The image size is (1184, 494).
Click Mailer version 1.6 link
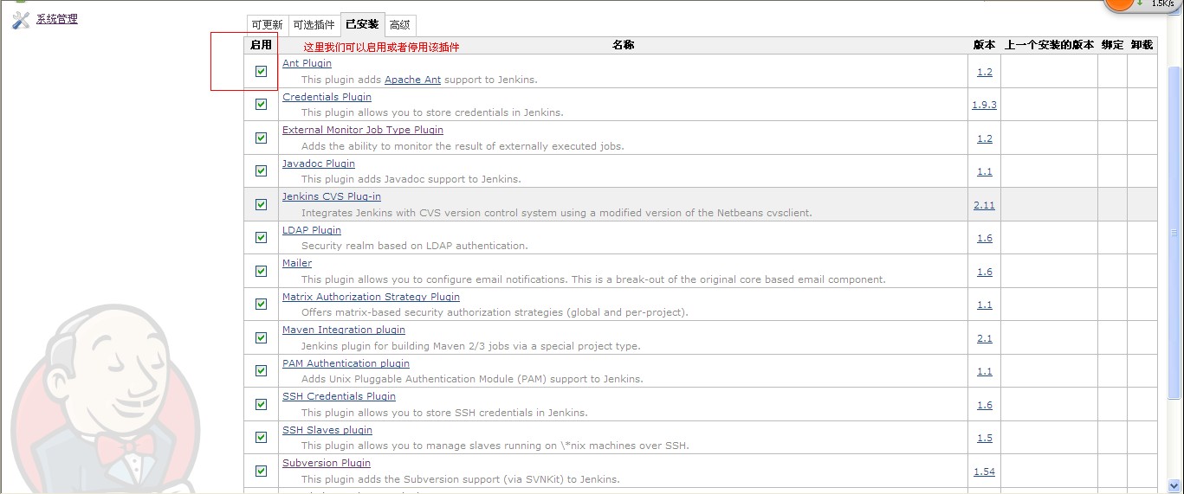[x=985, y=272]
